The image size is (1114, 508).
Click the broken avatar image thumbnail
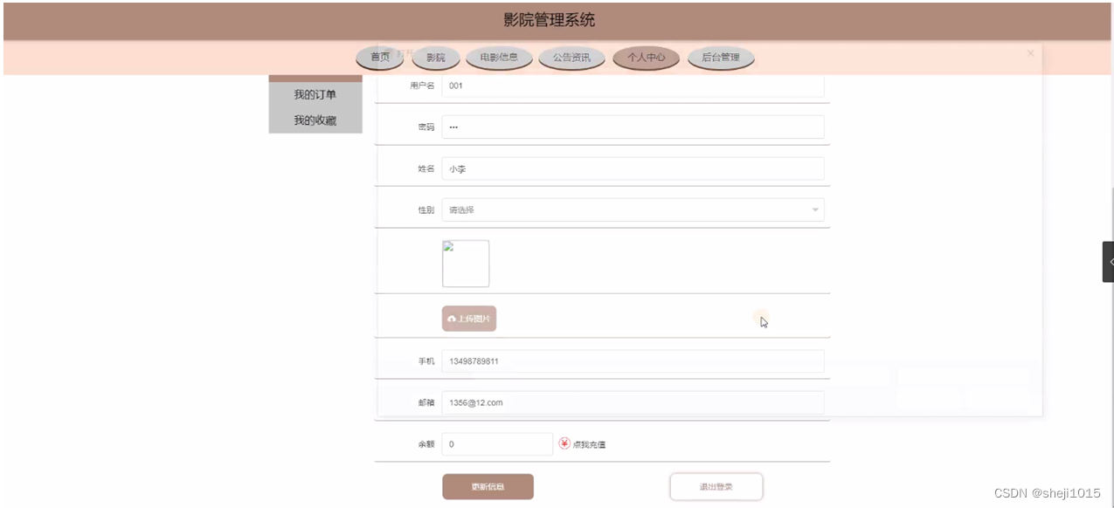pyautogui.click(x=466, y=264)
